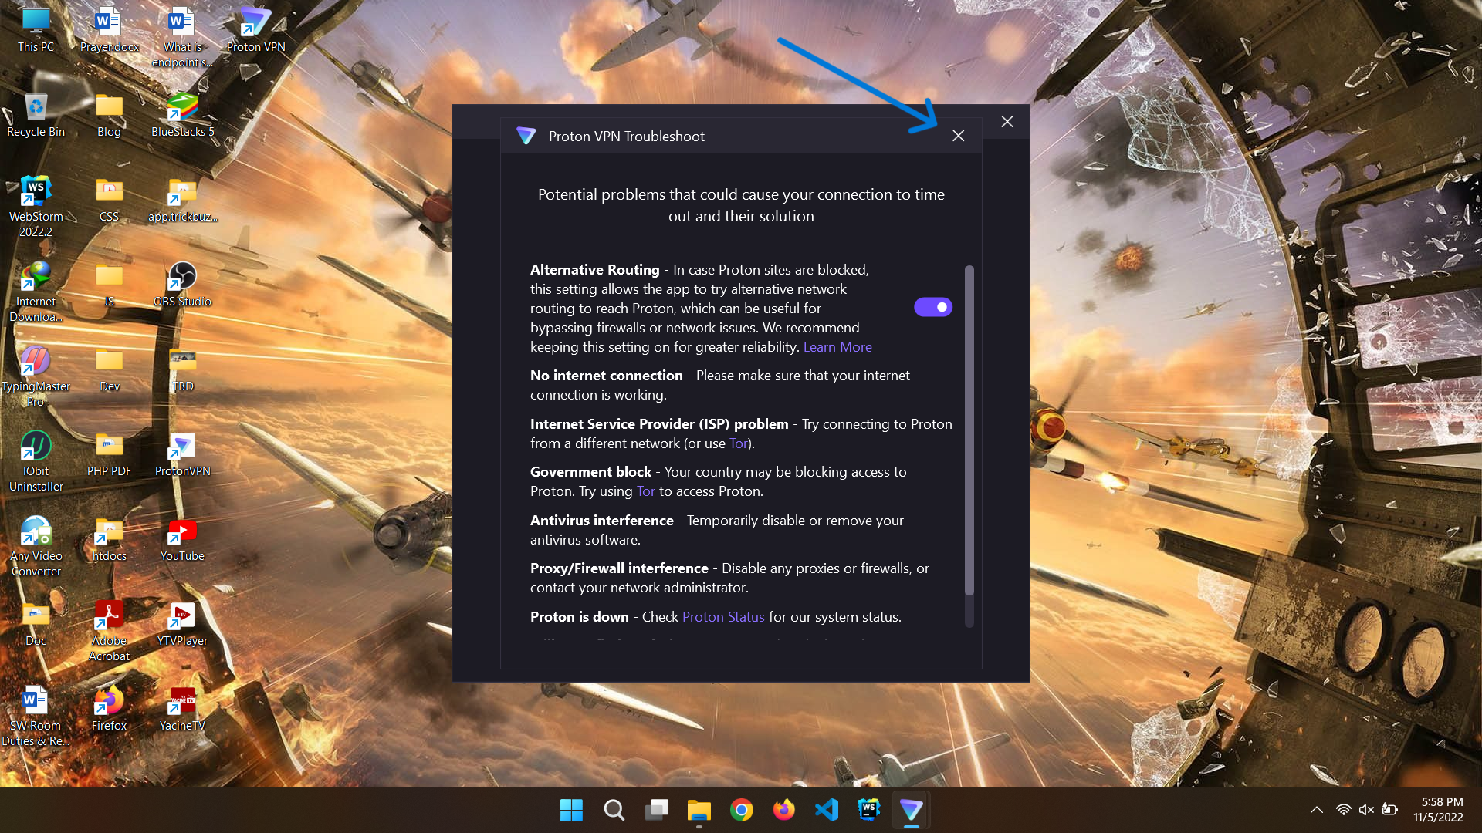Close the Proton VPN Troubleshoot dialog
Image resolution: width=1482 pixels, height=833 pixels.
(958, 136)
